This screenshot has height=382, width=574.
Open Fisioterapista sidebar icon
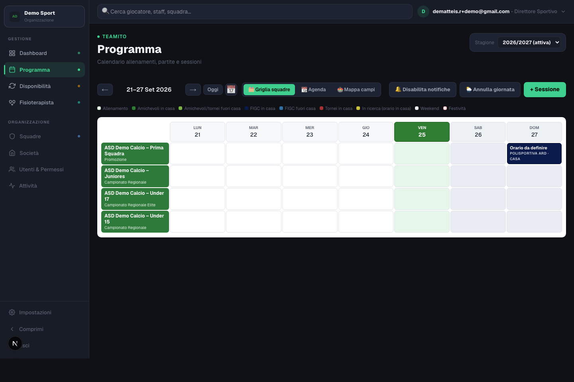pyautogui.click(x=12, y=102)
